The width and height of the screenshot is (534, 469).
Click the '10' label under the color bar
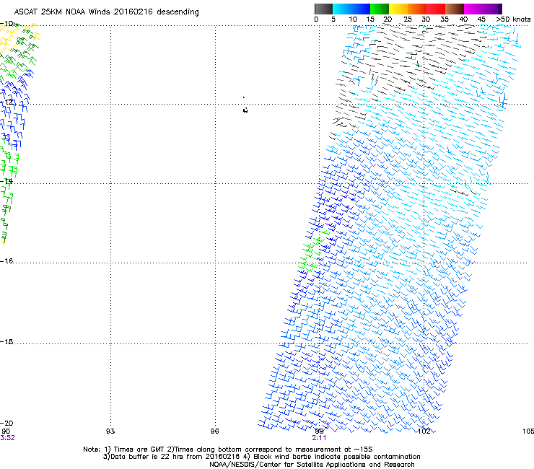353,19
